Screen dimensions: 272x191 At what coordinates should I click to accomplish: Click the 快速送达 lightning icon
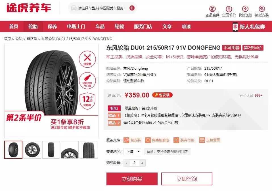245,9
